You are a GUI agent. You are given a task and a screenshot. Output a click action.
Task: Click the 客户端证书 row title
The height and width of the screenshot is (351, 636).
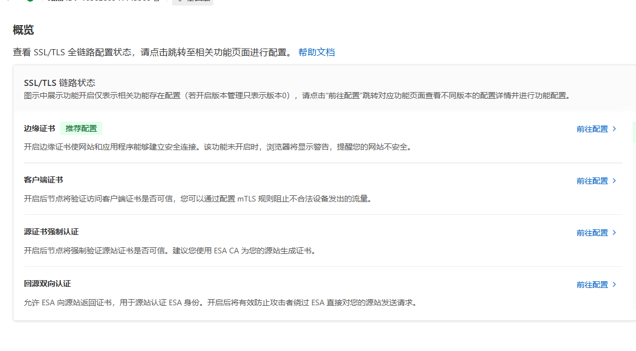(x=44, y=180)
